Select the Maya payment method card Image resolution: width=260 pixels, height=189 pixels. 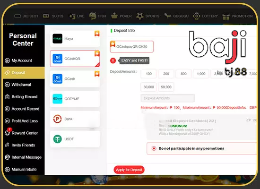(75, 39)
